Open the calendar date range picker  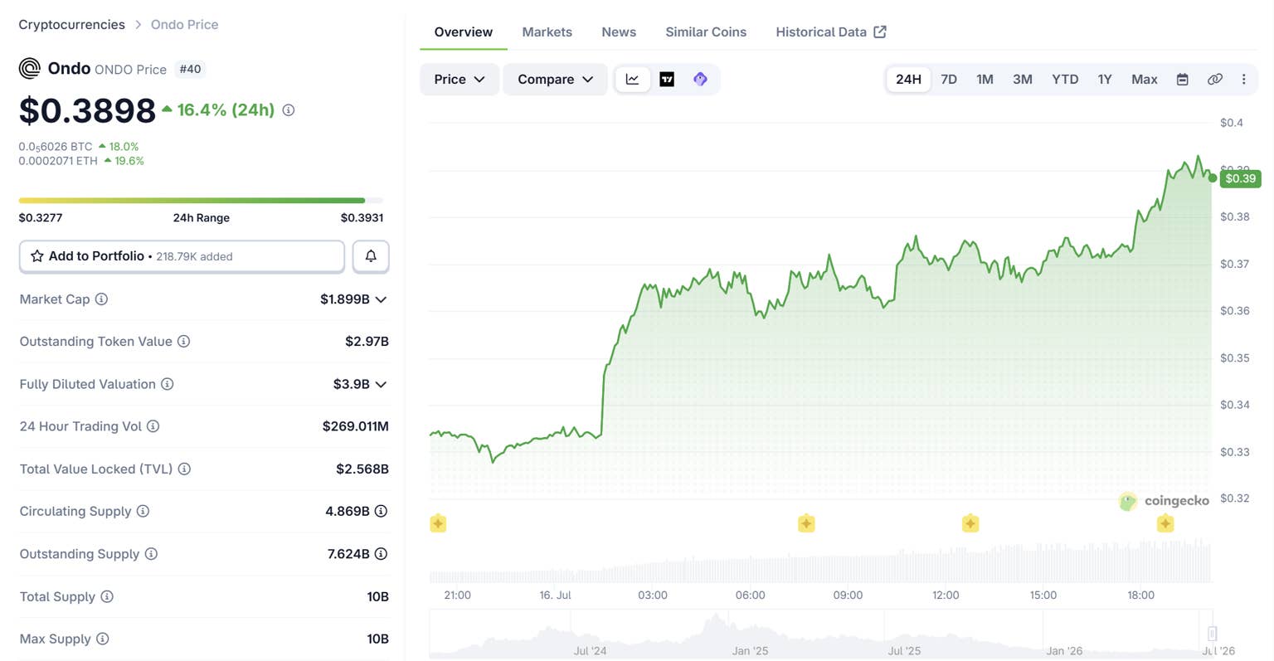point(1183,80)
